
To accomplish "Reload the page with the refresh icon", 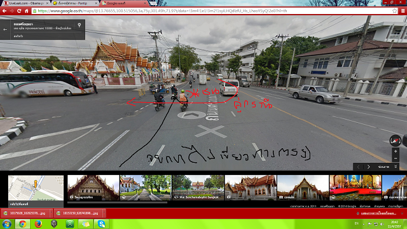I will tap(19, 11).
